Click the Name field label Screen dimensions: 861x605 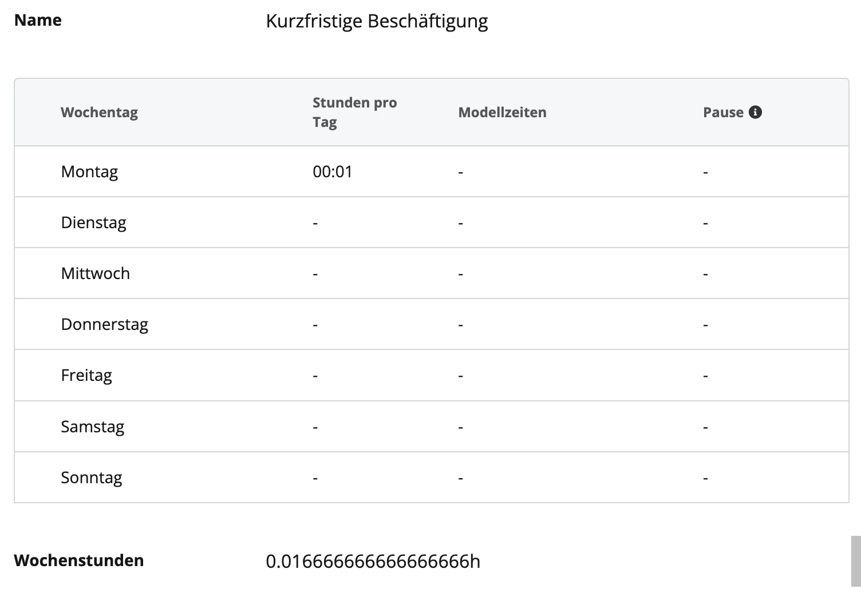[x=38, y=20]
